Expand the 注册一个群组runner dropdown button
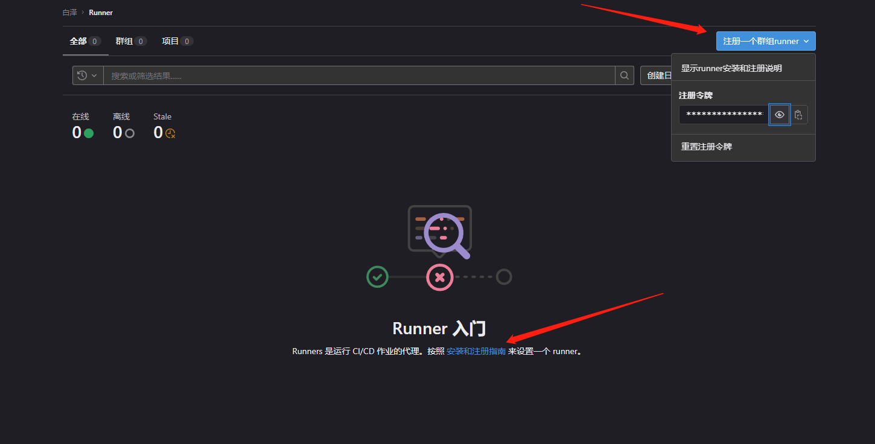 point(765,41)
